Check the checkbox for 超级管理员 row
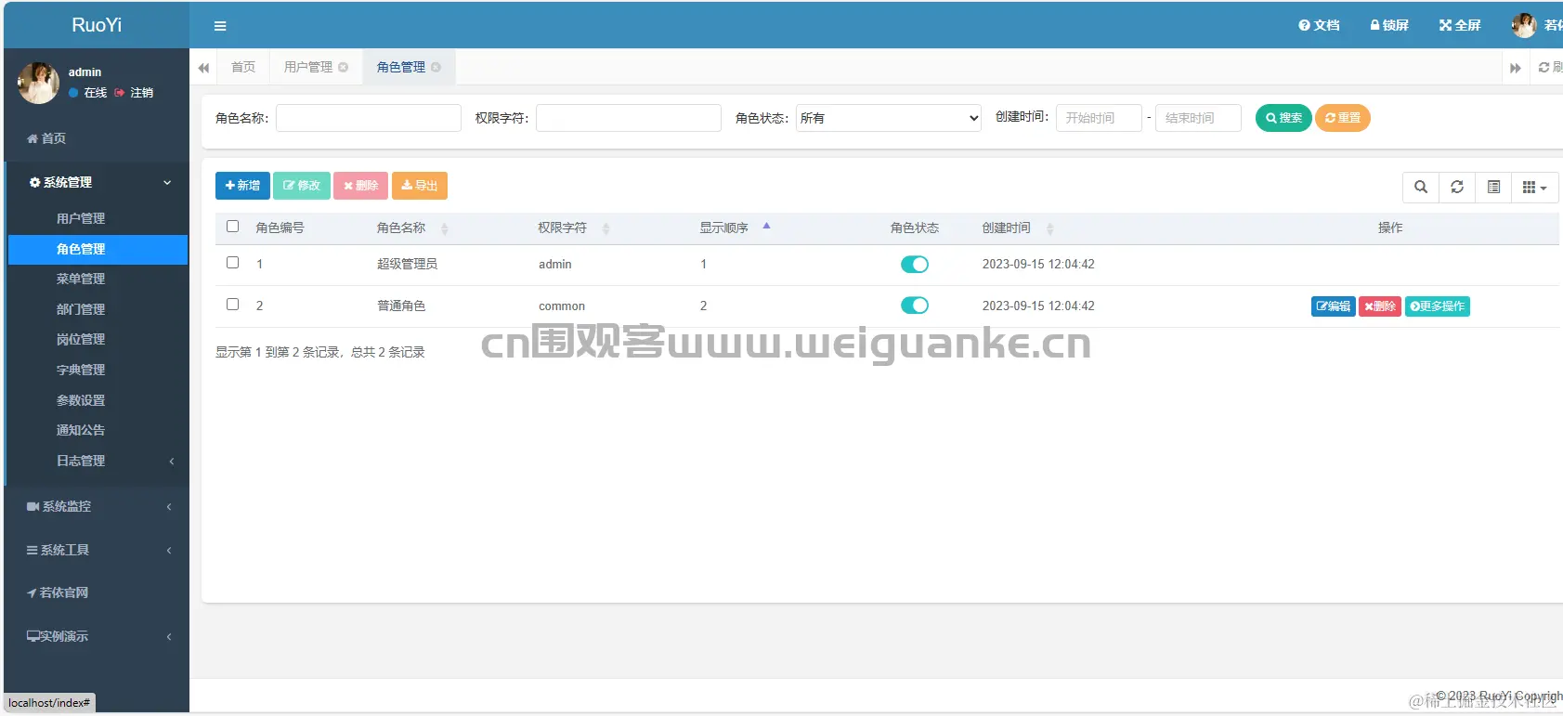Screen dimensions: 1563x716 tap(233, 263)
